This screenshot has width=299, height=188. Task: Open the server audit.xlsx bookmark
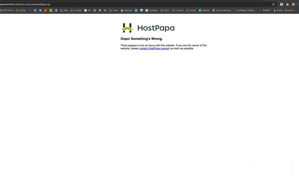(222, 10)
